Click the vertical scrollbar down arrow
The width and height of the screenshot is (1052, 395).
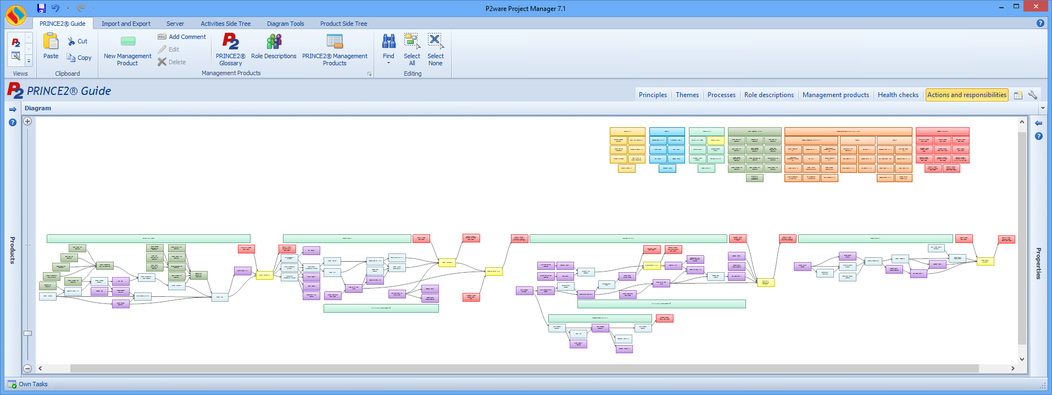point(1022,359)
